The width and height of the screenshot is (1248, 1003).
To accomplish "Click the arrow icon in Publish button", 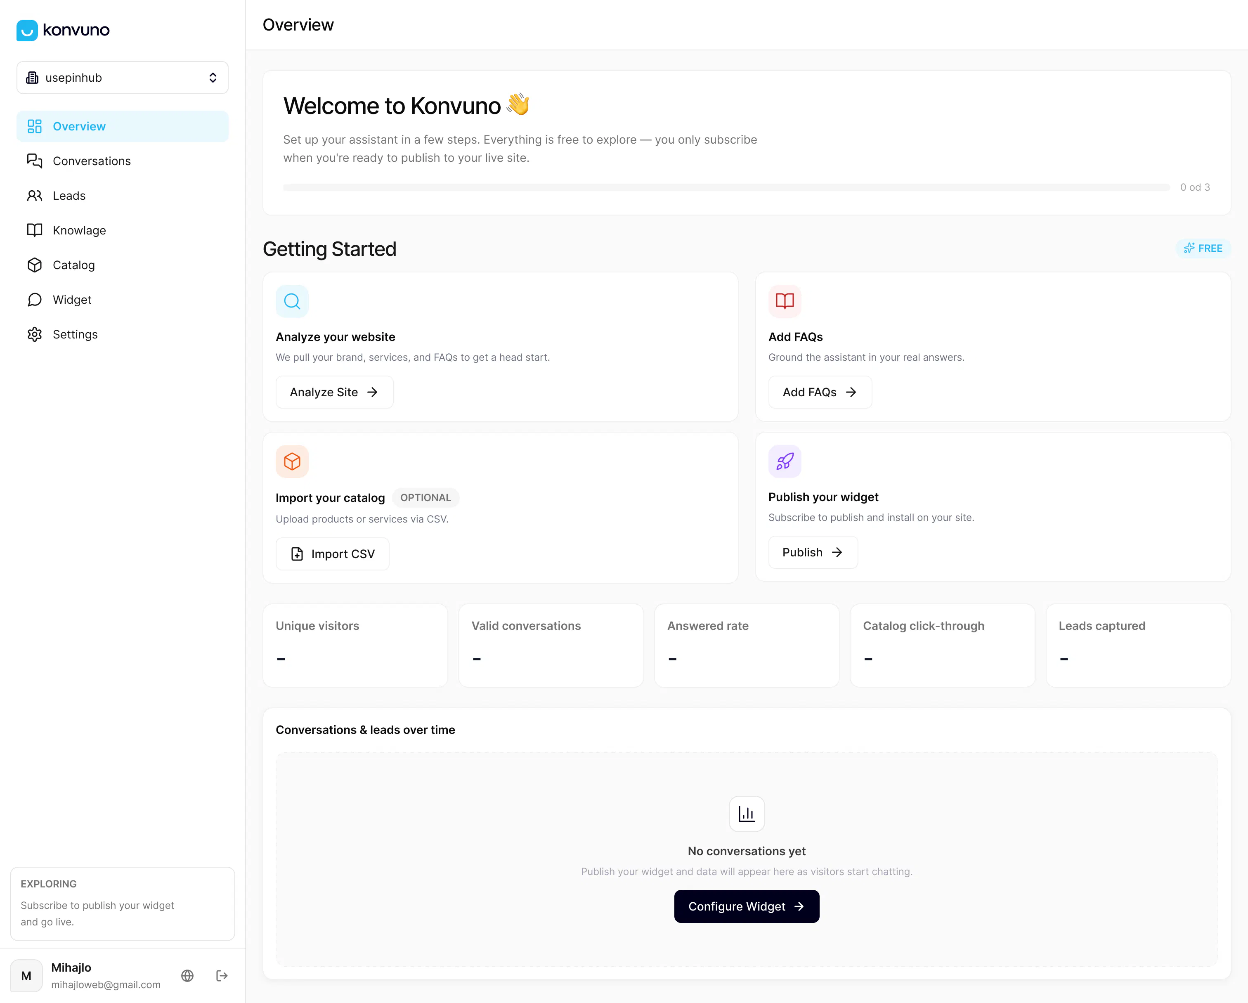I will [837, 552].
